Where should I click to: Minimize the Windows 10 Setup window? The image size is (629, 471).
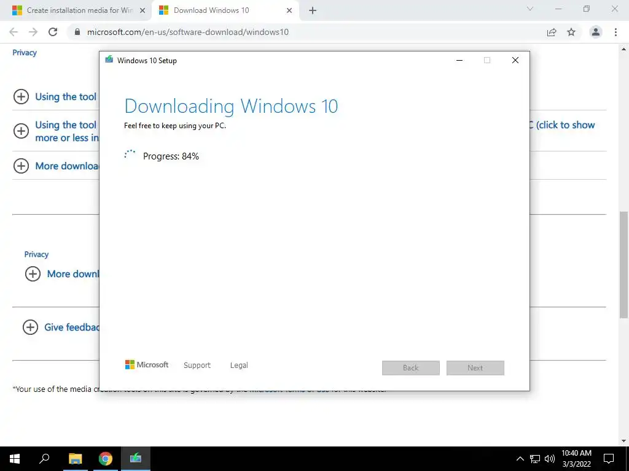pos(459,60)
